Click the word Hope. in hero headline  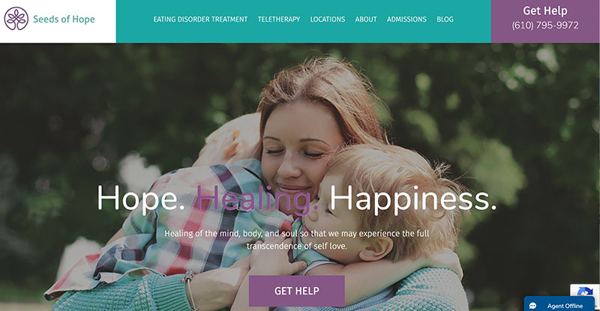[x=141, y=199]
